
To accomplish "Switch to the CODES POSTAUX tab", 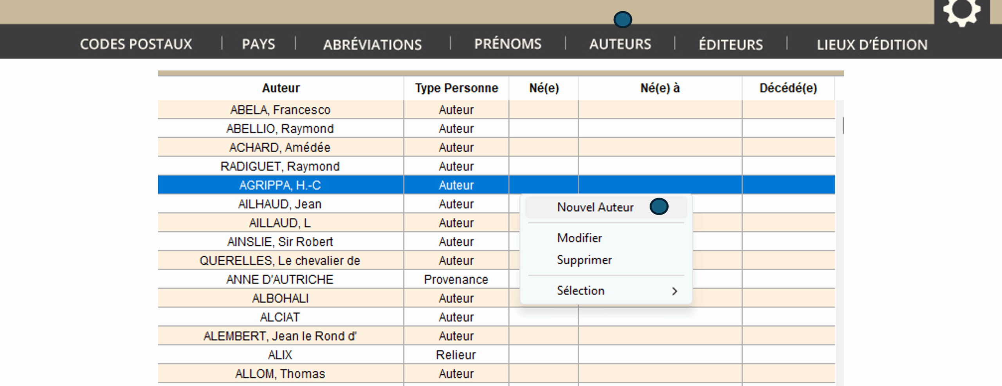I will pyautogui.click(x=136, y=44).
